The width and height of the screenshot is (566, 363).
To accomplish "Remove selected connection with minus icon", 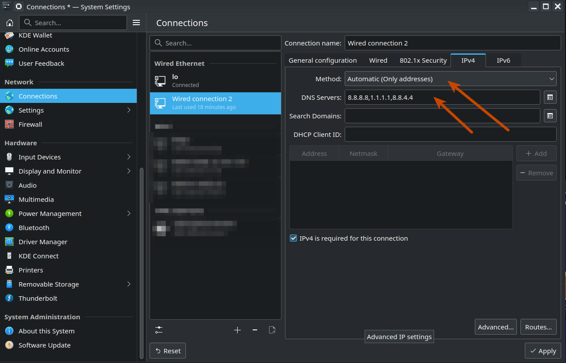I will [x=255, y=330].
